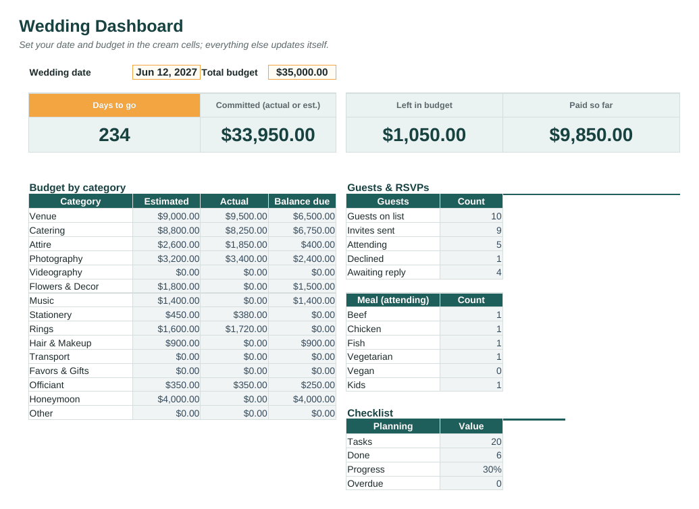Select the Vegetarian meal row
699x509 pixels.
[x=424, y=356]
